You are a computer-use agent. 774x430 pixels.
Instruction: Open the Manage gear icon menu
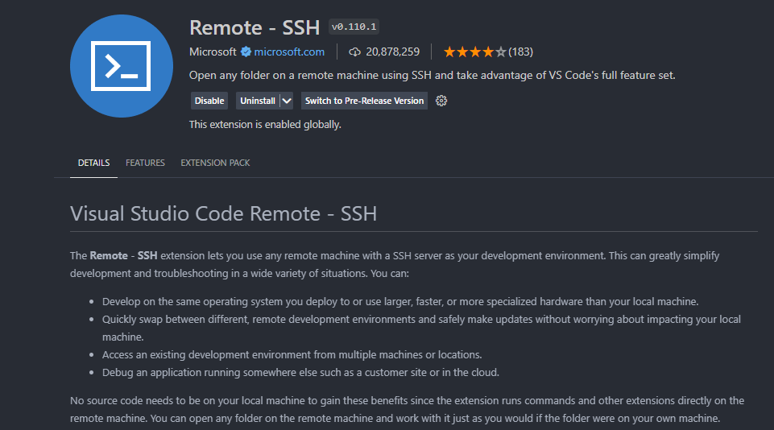[441, 101]
